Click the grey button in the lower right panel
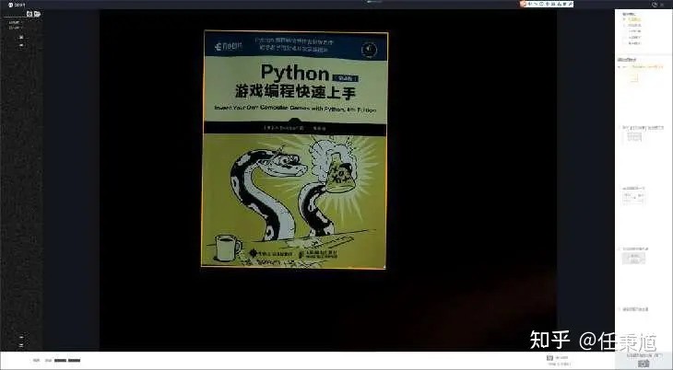 [x=633, y=258]
